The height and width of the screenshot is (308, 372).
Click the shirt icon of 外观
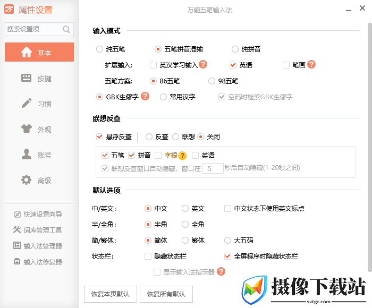click(27, 129)
